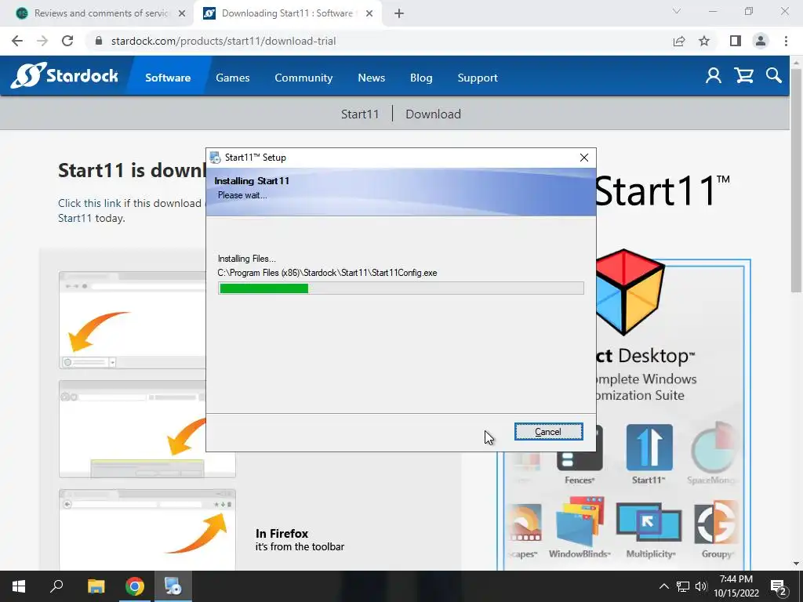The height and width of the screenshot is (602, 803).
Task: Close the Start11 Setup dialog
Action: (x=583, y=158)
